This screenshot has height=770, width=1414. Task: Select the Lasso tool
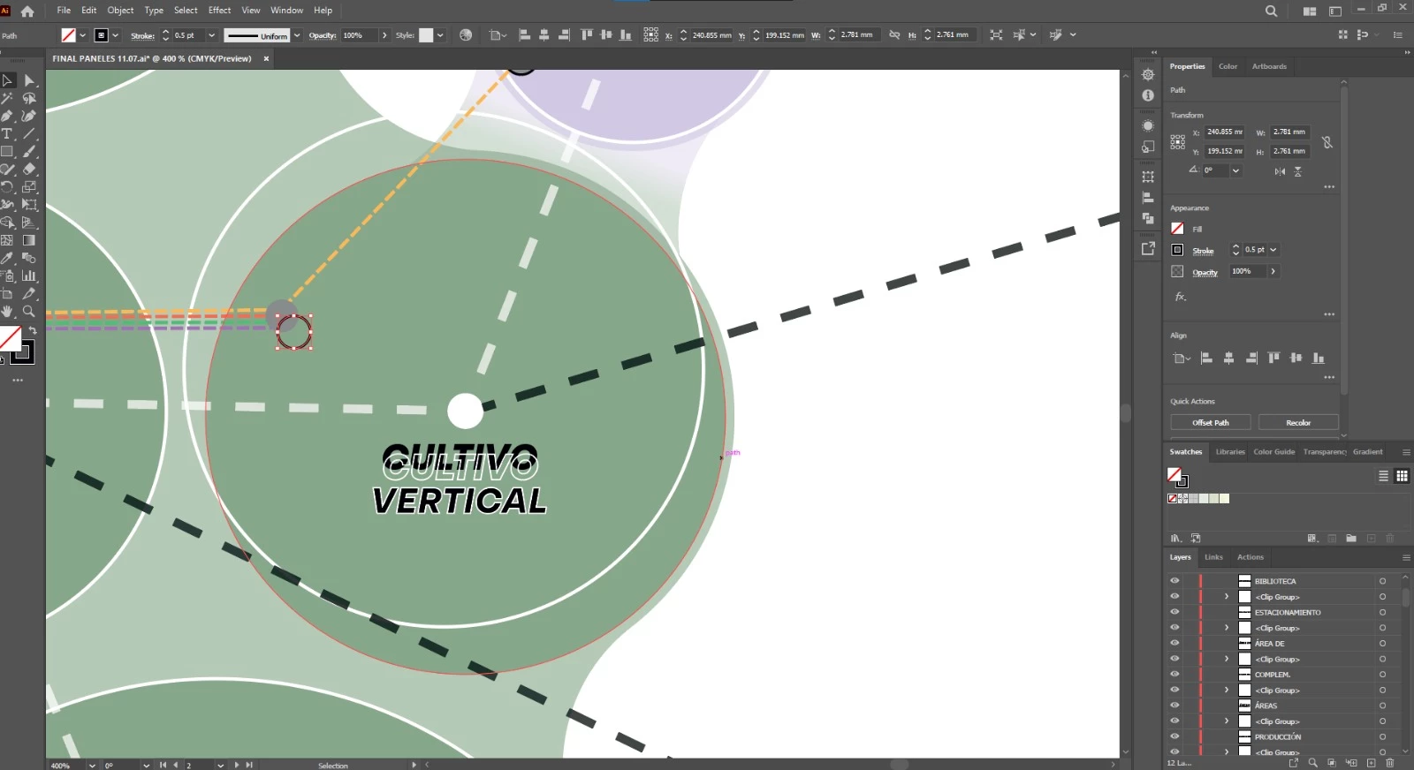tap(29, 98)
